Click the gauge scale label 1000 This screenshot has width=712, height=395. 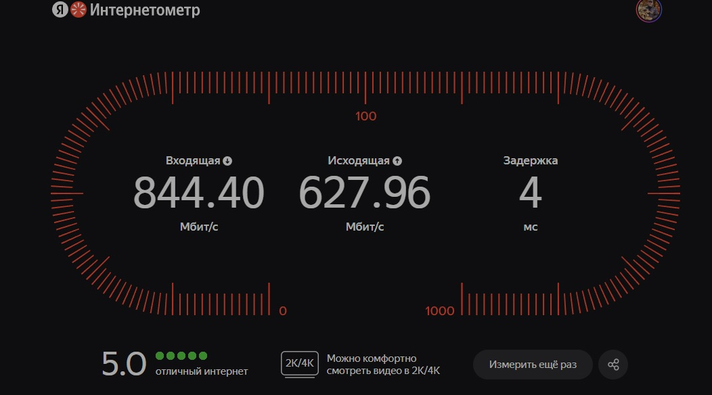(x=440, y=311)
